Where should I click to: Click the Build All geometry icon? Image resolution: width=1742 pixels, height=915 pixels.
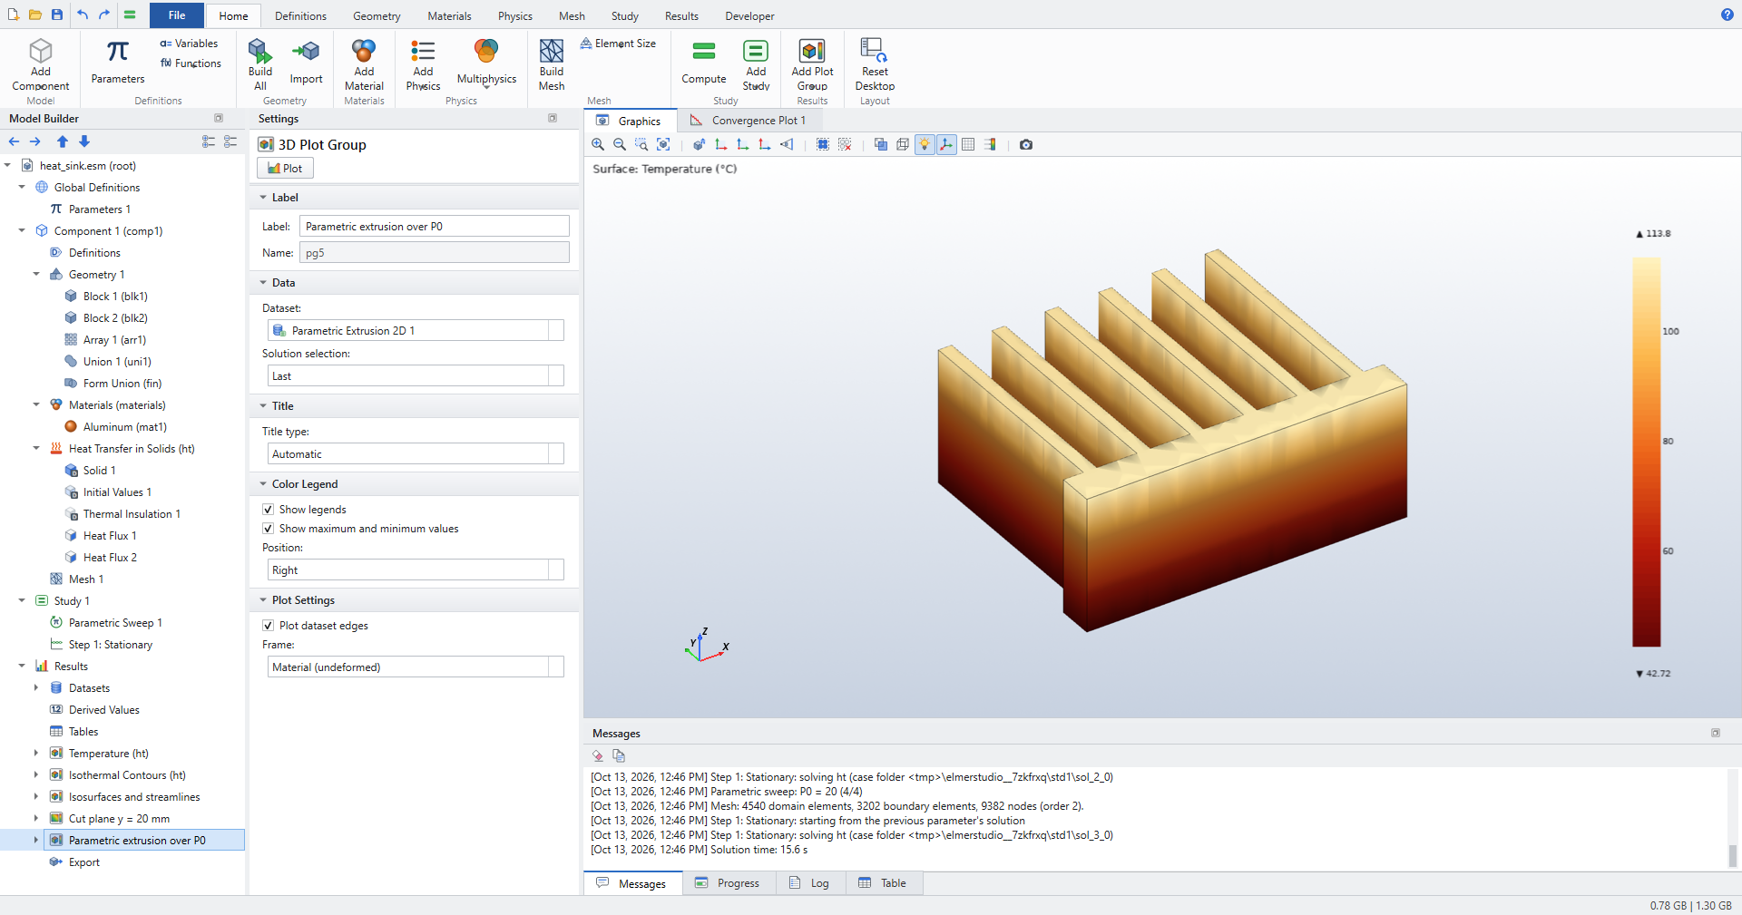[x=260, y=64]
